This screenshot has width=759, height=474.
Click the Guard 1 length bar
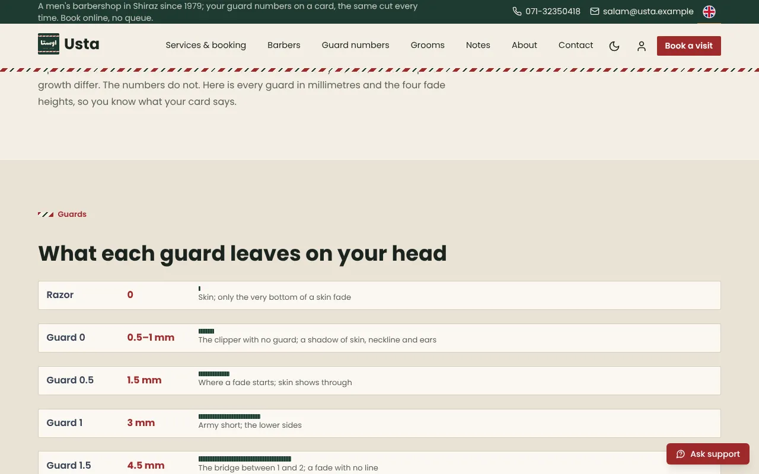click(229, 417)
